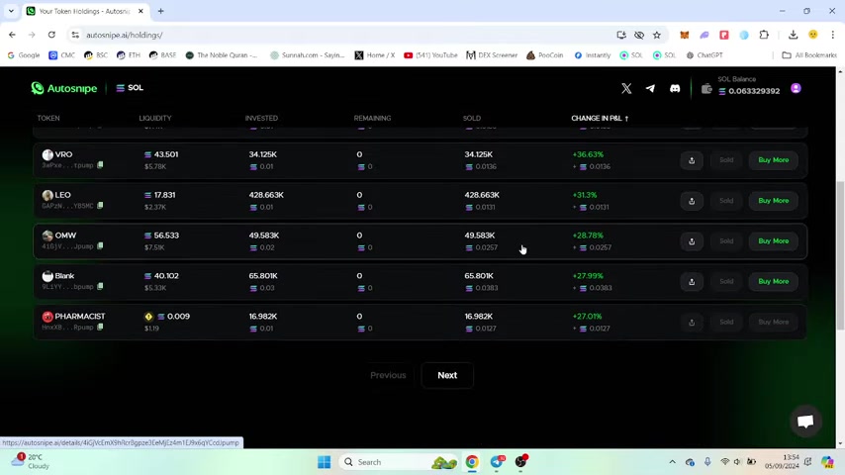Click the Sold button in LEO row
845x475 pixels.
click(726, 201)
